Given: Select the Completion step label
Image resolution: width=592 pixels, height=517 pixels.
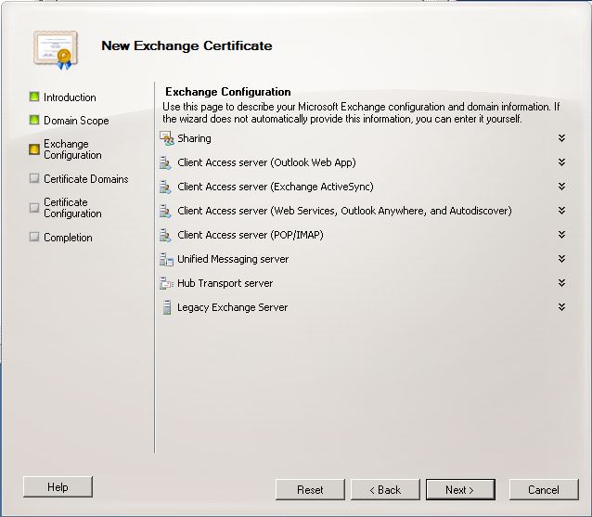Looking at the screenshot, I should [x=68, y=238].
